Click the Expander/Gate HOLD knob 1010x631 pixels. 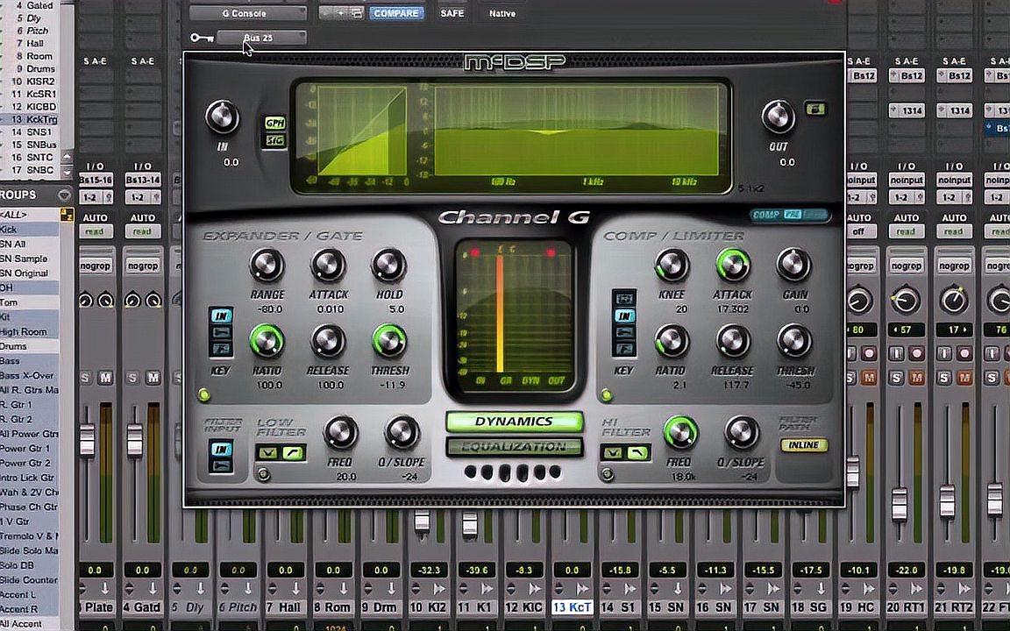(x=389, y=266)
